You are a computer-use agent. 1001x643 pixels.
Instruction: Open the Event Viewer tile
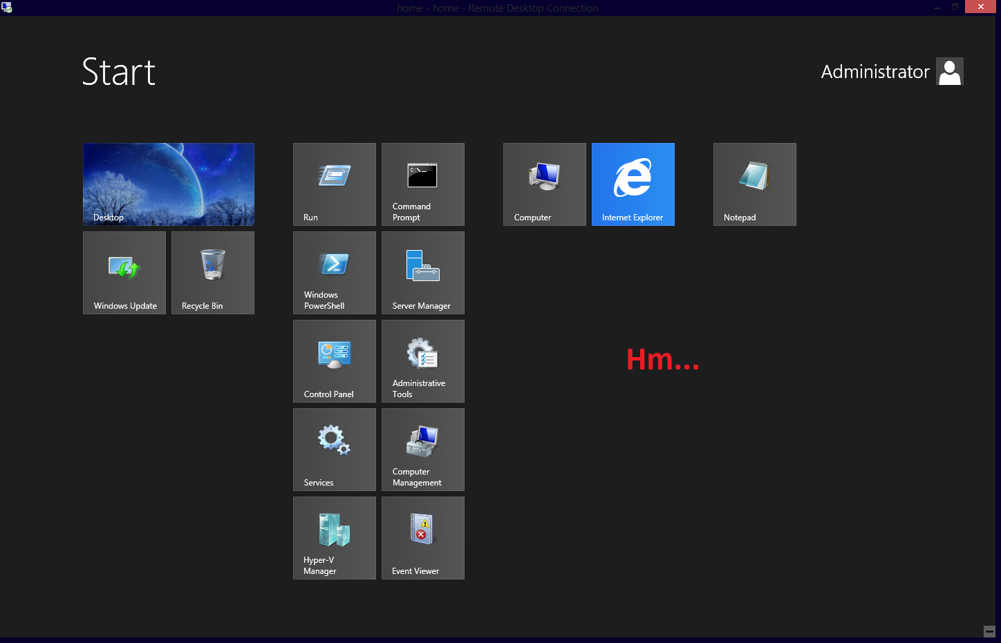[x=423, y=538]
